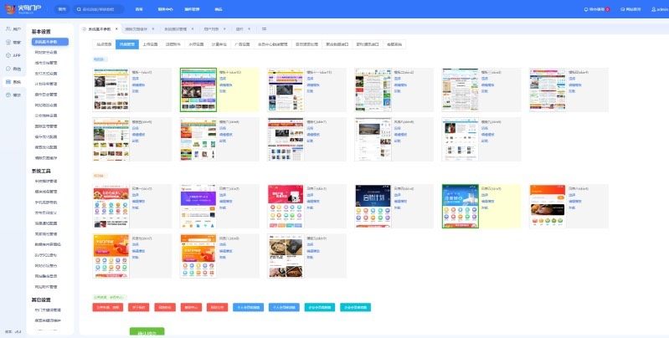Viewport: 669px width, 338px height.
Task: Click the leftmost red button in bottom row
Action: pyautogui.click(x=107, y=307)
